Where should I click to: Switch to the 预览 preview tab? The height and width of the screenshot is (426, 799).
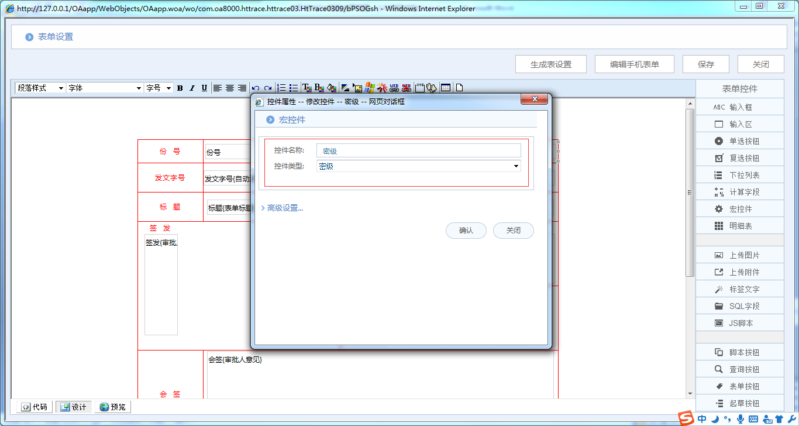click(x=112, y=407)
